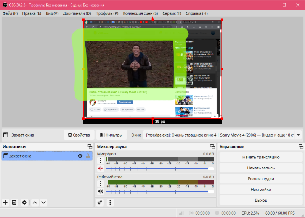
Task: Click the OBS logo in title bar
Action: pos(5,5)
